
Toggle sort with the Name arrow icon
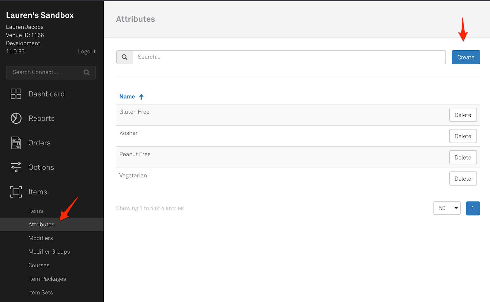pos(141,97)
